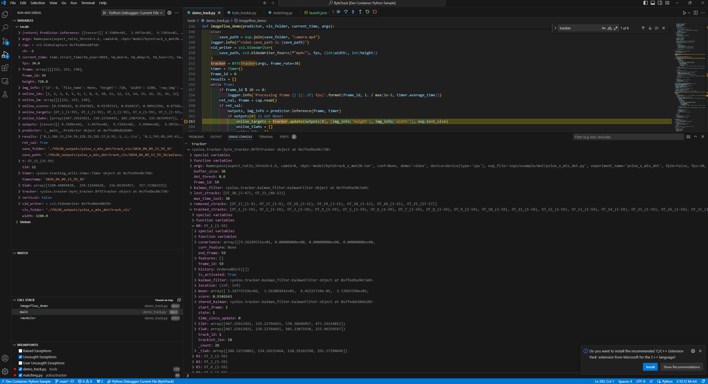Open the Search view in the activity bar
The width and height of the screenshot is (708, 384).
pos(5,28)
